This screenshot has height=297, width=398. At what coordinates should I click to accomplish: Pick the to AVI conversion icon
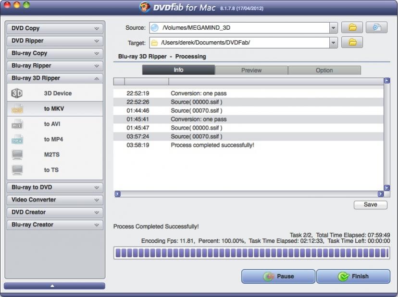click(17, 124)
